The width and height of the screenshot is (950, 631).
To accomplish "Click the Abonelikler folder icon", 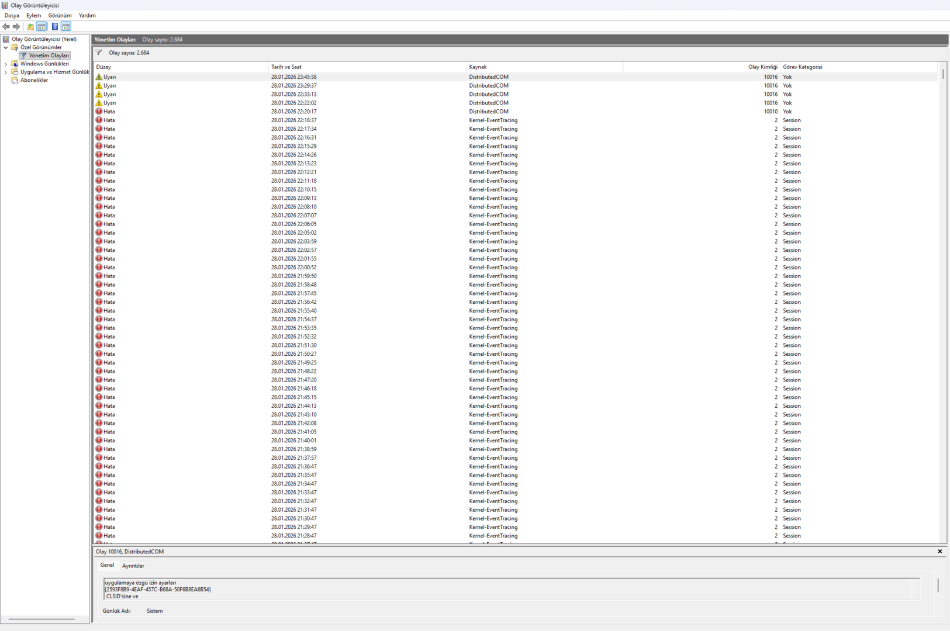I will click(15, 80).
